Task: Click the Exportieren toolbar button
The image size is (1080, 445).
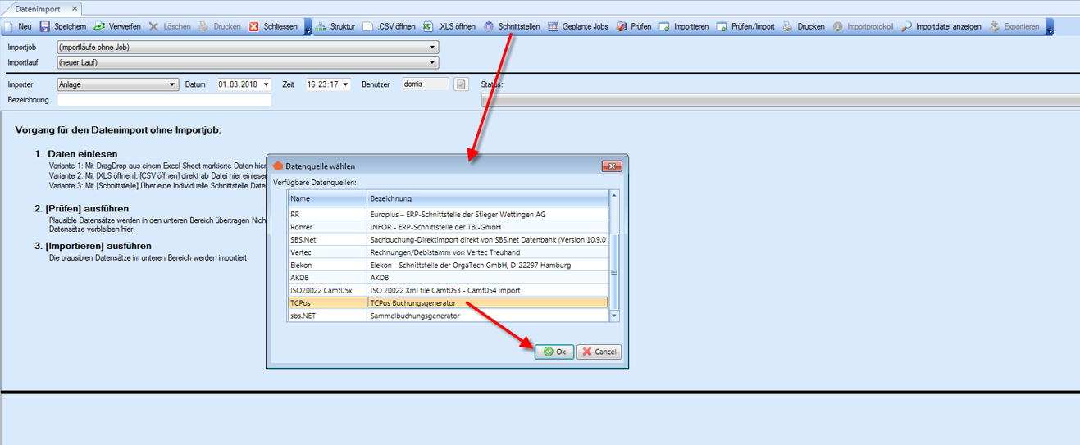Action: (x=1014, y=26)
